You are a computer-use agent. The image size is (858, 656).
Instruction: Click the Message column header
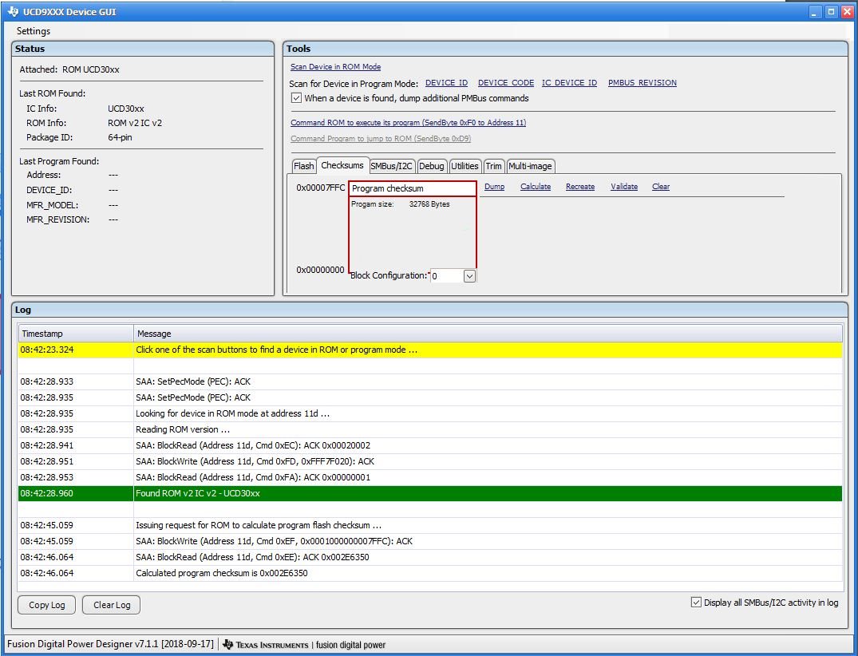click(488, 334)
